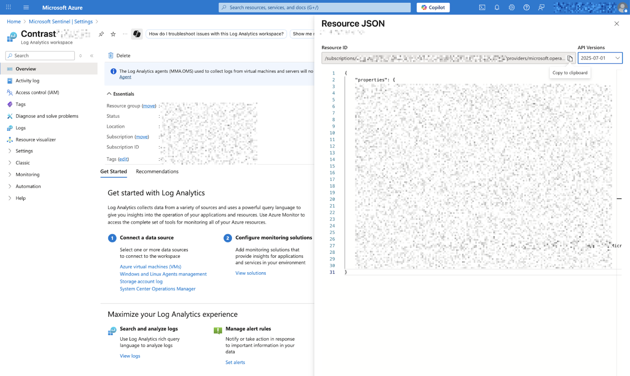Open Azure virtual machines (VMs) link
This screenshot has height=376, width=630.
[150, 267]
